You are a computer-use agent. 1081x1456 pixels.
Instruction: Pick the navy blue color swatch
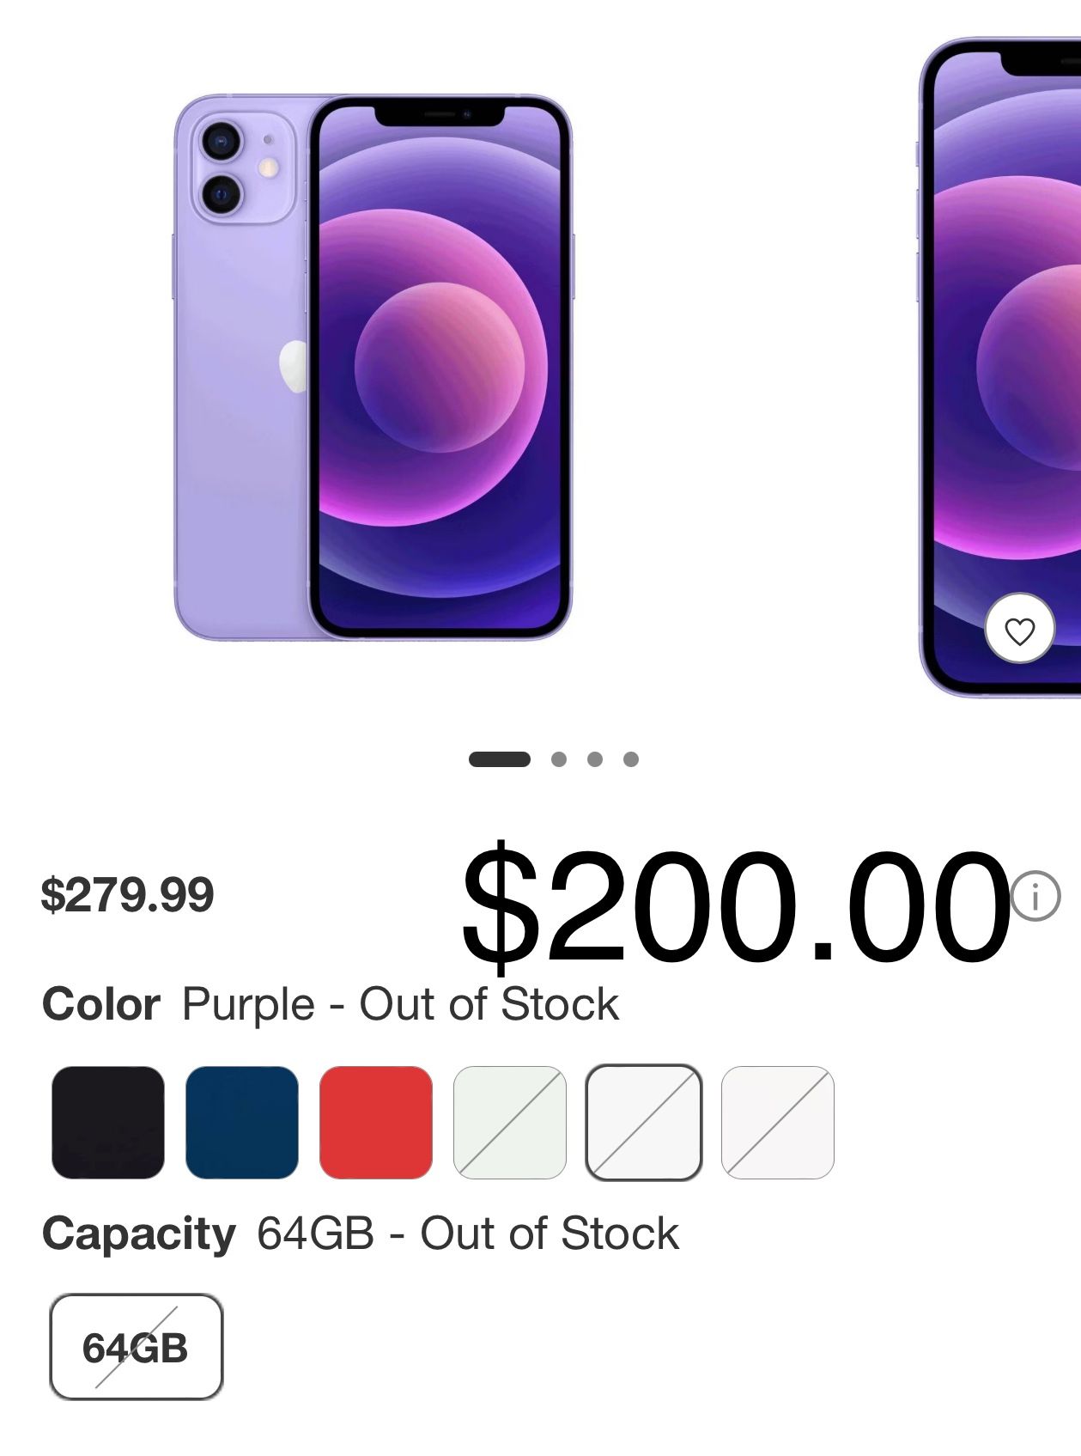point(242,1122)
